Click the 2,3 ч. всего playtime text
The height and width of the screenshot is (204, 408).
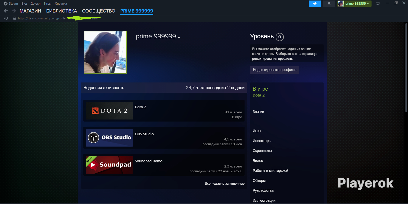click(x=233, y=166)
